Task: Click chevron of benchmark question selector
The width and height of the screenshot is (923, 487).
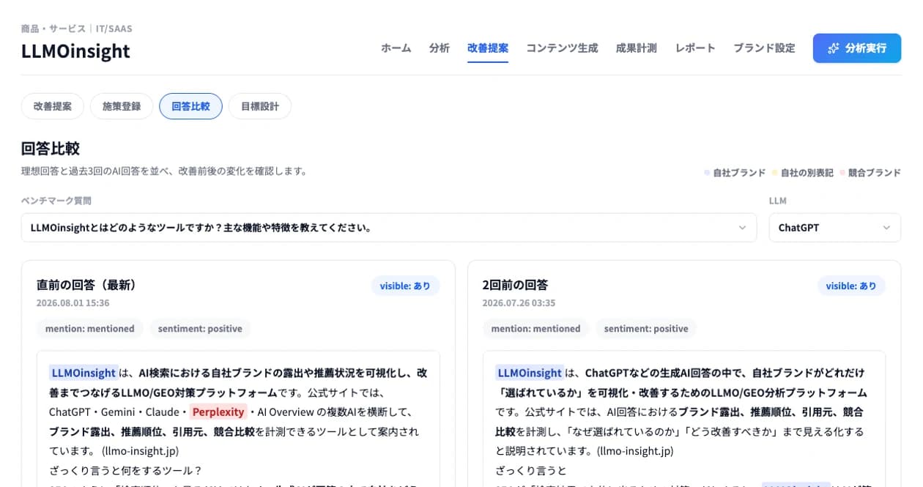Action: (x=742, y=228)
